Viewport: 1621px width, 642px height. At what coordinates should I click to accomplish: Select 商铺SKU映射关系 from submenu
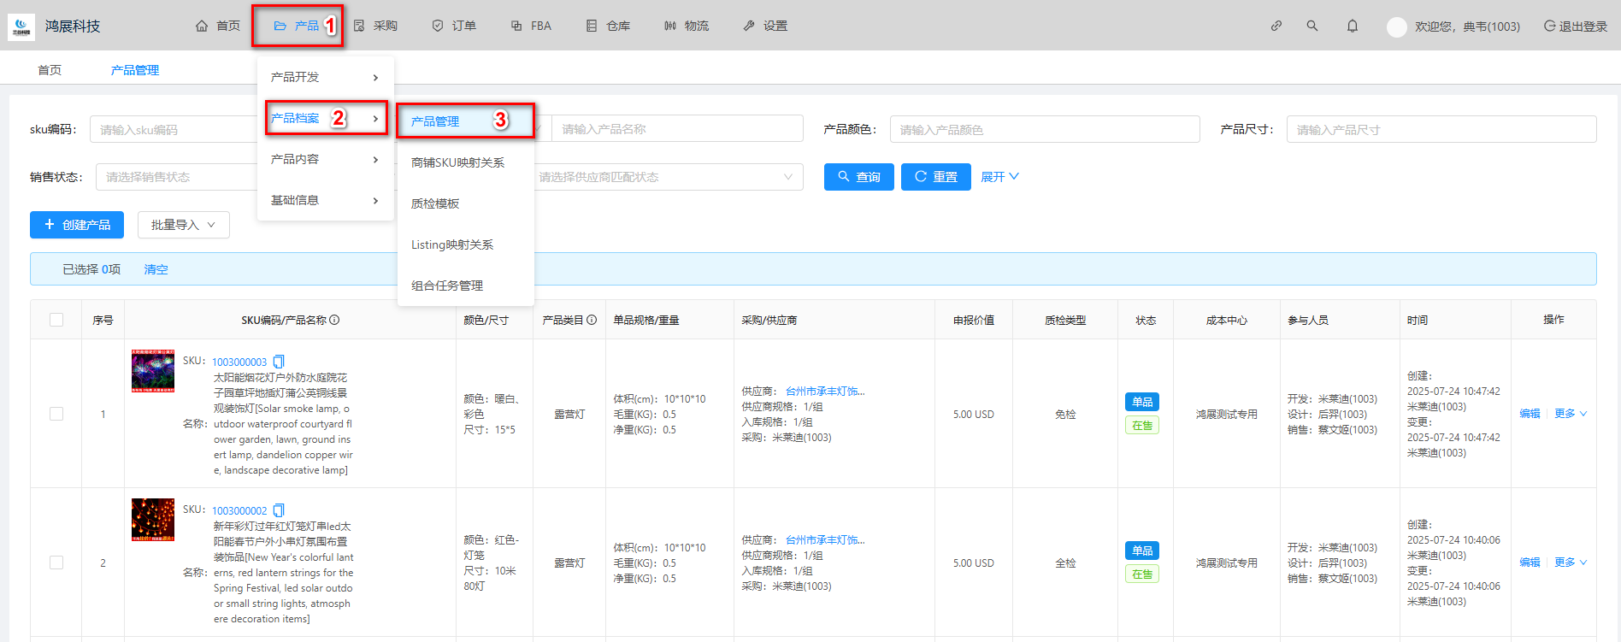[x=457, y=162]
